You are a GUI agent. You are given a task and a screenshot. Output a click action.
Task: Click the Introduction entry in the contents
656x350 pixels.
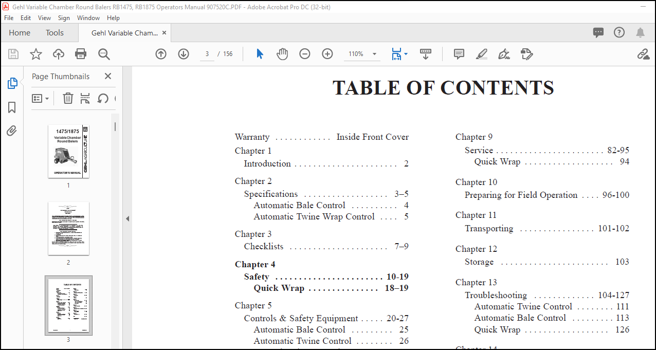[x=326, y=163]
